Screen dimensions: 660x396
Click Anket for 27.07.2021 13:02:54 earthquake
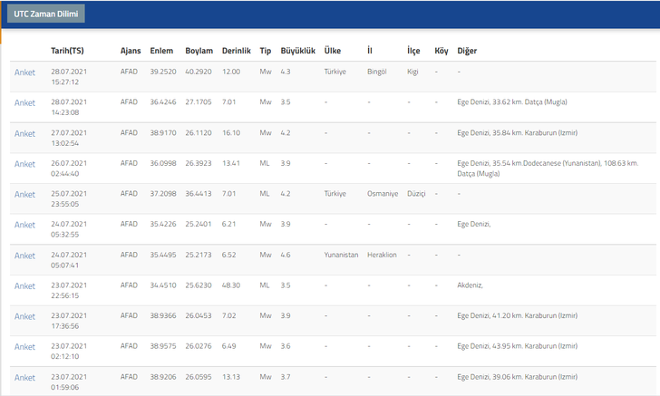point(24,133)
